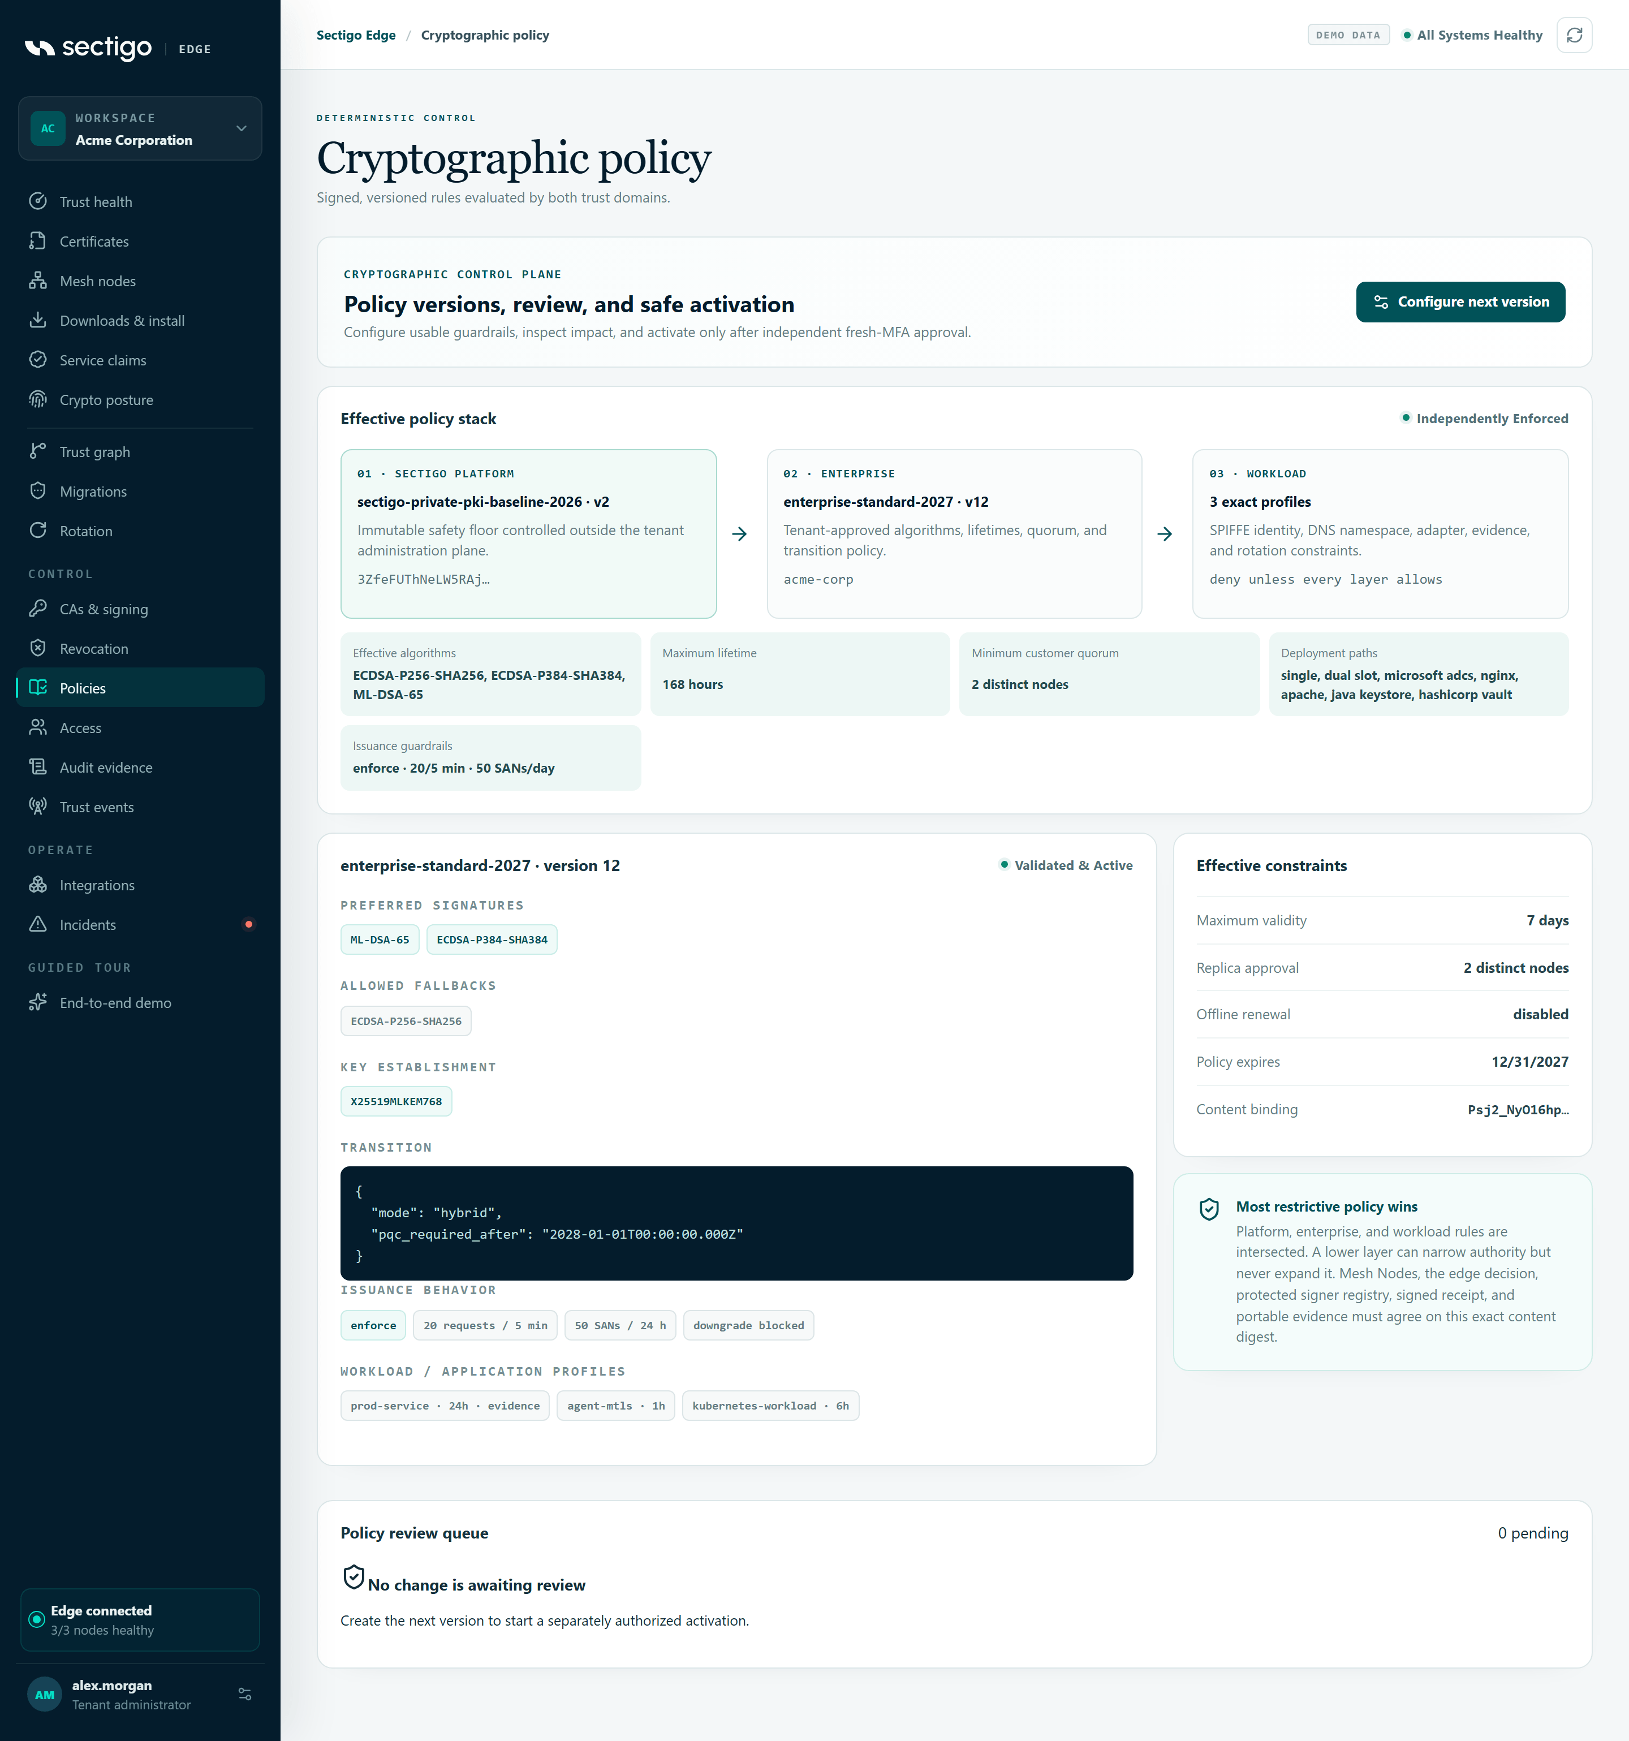
Task: Click the ECDSA-P256-SHA256 fallback chip
Action: (406, 1021)
